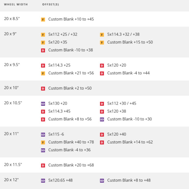Screen dimensions: 189x189
Task: Click the 20 x 11" wheel width label
Action: pyautogui.click(x=11, y=134)
